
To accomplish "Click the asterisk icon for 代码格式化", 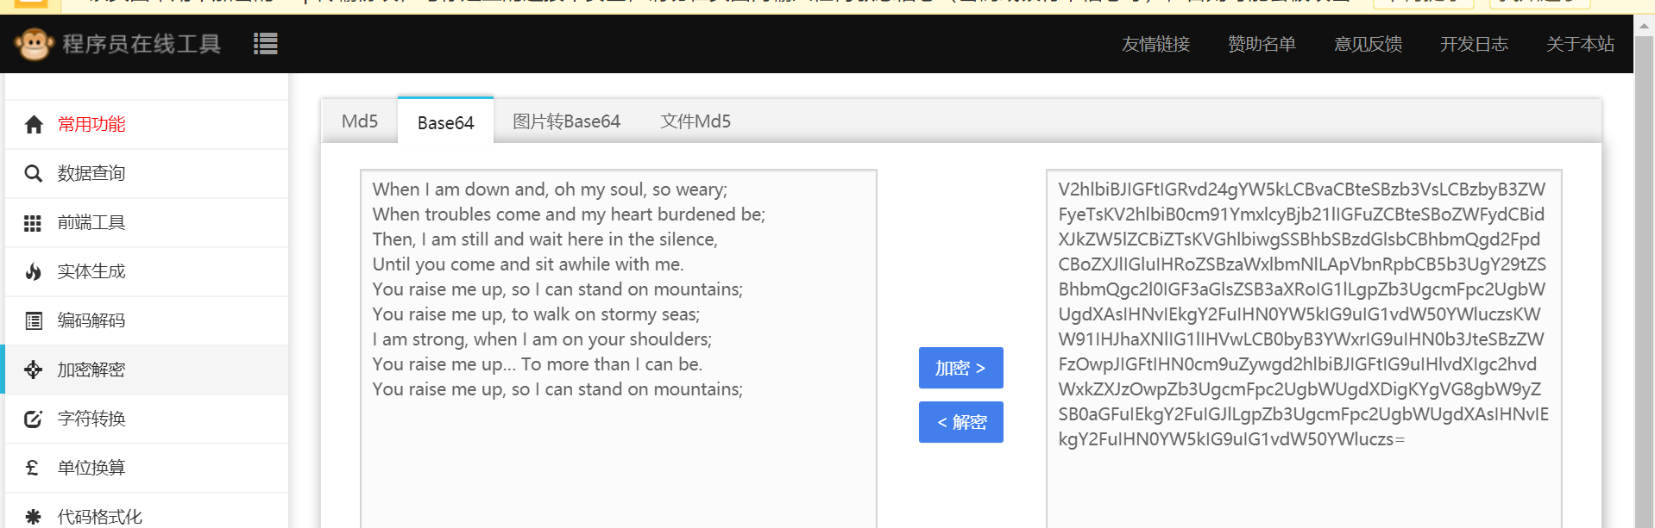I will click(34, 517).
